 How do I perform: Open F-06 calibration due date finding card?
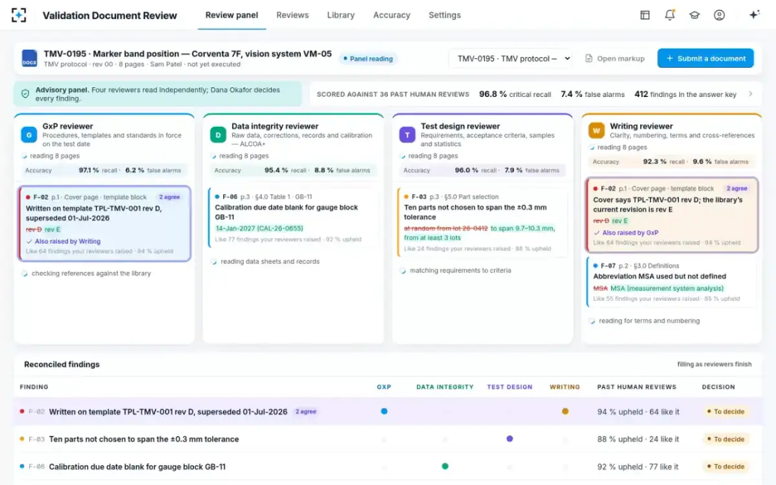click(x=293, y=217)
